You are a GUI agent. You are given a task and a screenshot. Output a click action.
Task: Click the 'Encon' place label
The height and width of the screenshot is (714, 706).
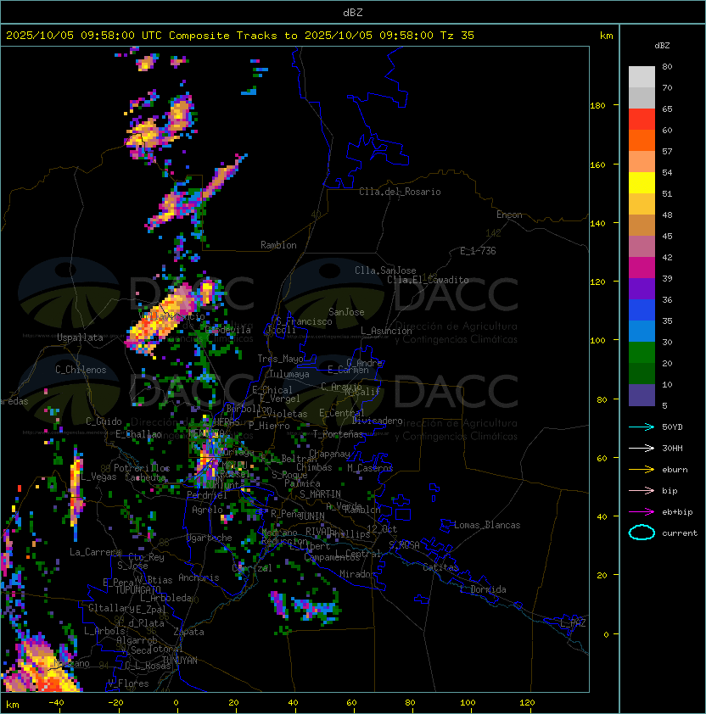[x=509, y=215]
